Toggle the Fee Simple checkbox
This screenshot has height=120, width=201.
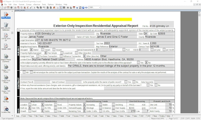tap(46, 53)
